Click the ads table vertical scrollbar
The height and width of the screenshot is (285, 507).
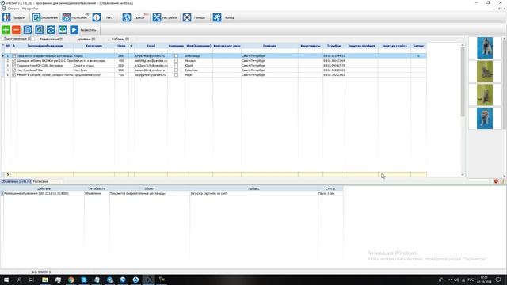click(x=463, y=82)
